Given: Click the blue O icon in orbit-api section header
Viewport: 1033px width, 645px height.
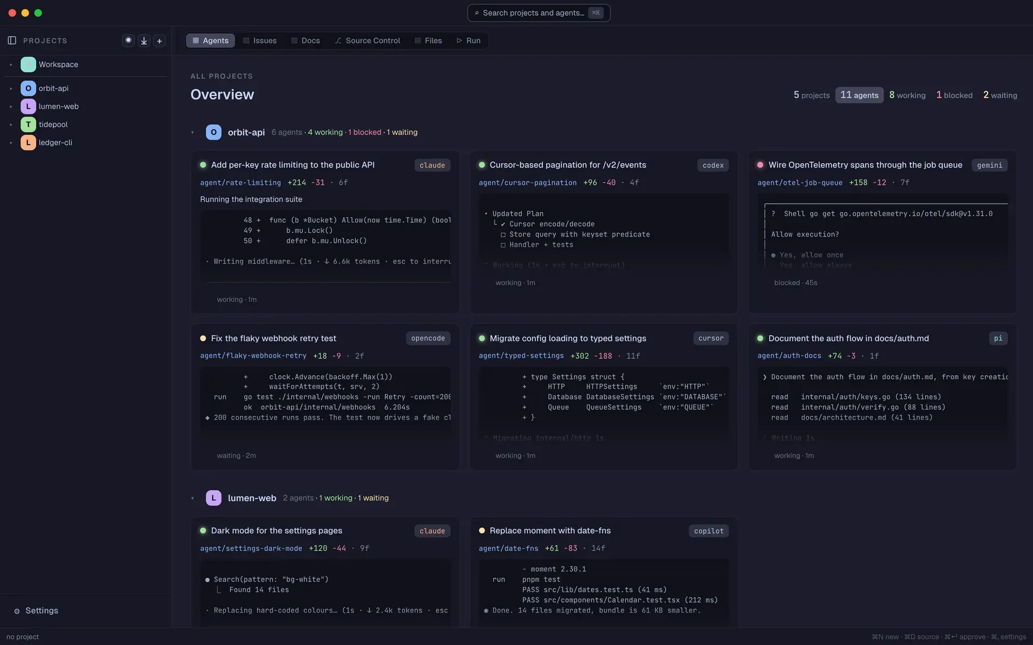Looking at the screenshot, I should pos(214,132).
